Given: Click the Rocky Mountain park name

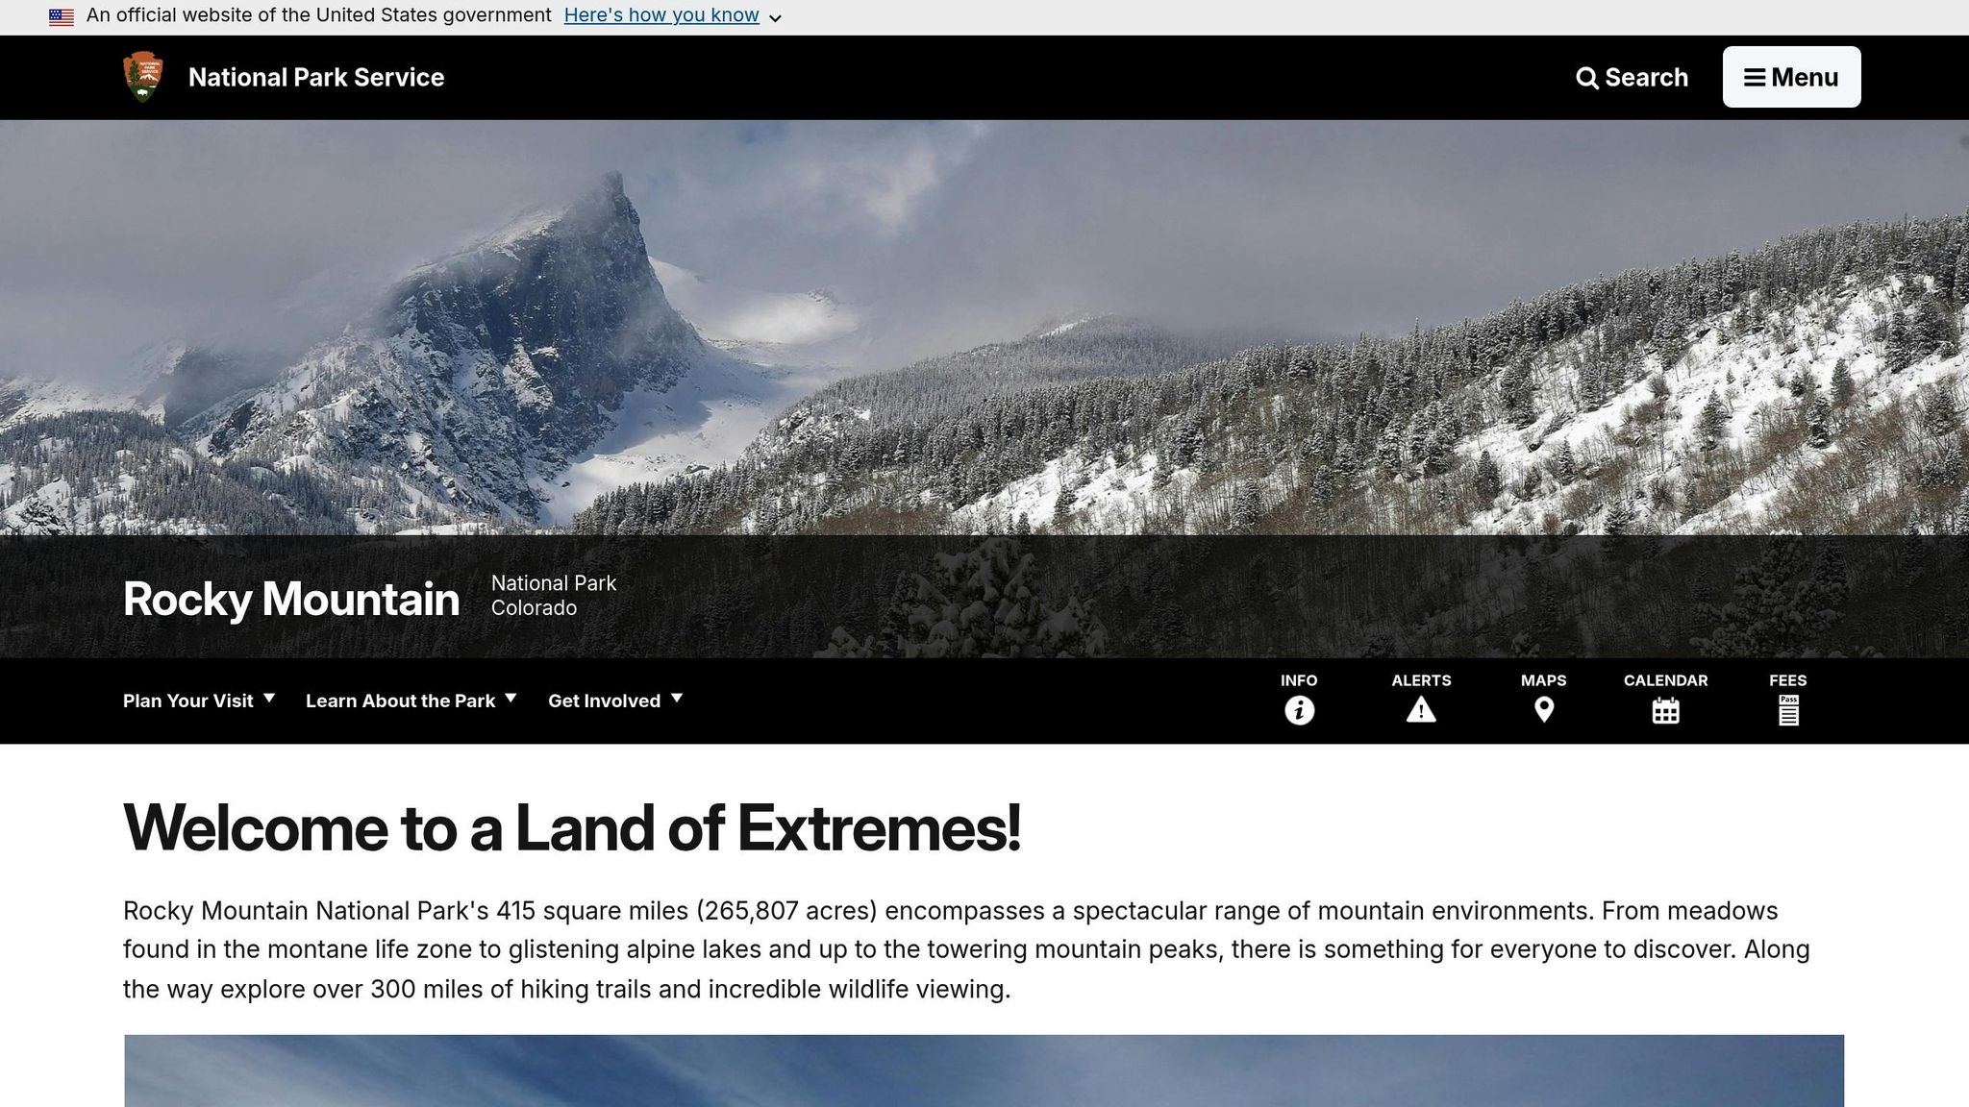Looking at the screenshot, I should pos(291,599).
